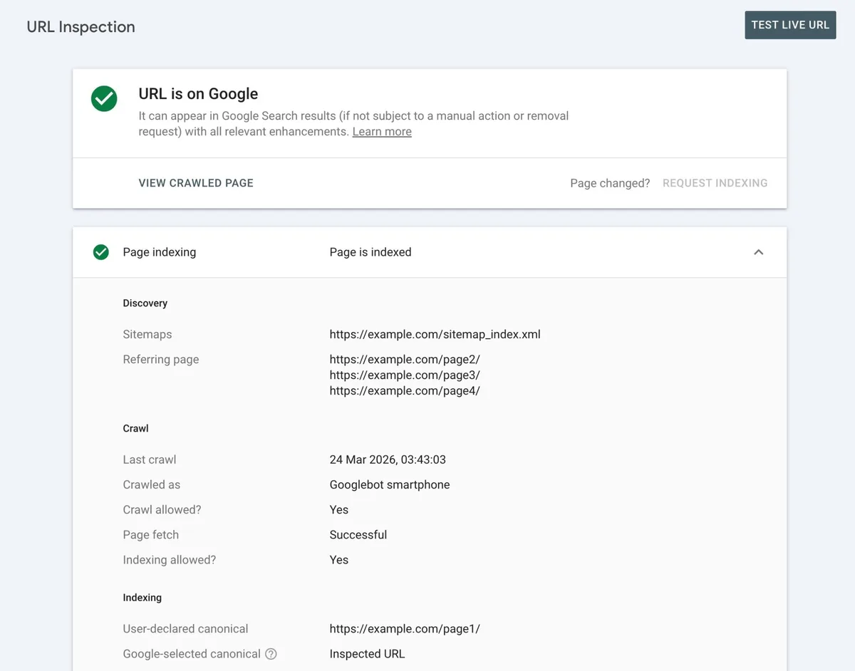The height and width of the screenshot is (671, 855).
Task: Click the referring page example.com/page4/
Action: (405, 390)
